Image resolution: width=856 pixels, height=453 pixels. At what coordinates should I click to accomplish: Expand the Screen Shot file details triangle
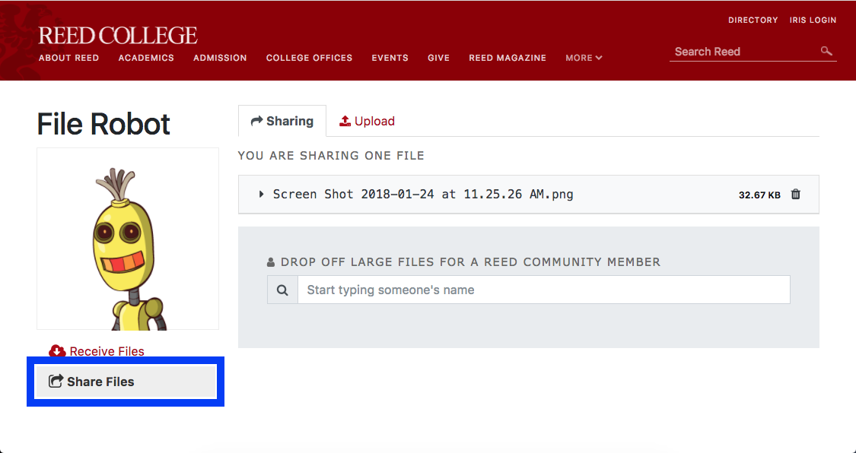click(x=262, y=195)
